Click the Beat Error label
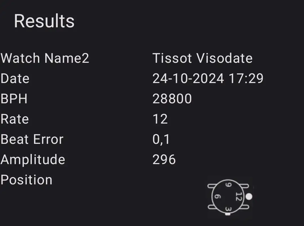The width and height of the screenshot is (304, 226). [x=32, y=139]
